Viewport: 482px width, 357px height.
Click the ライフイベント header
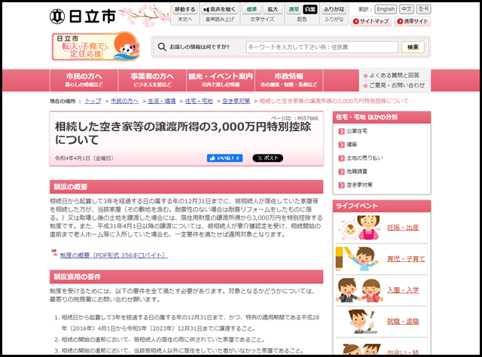pos(382,206)
